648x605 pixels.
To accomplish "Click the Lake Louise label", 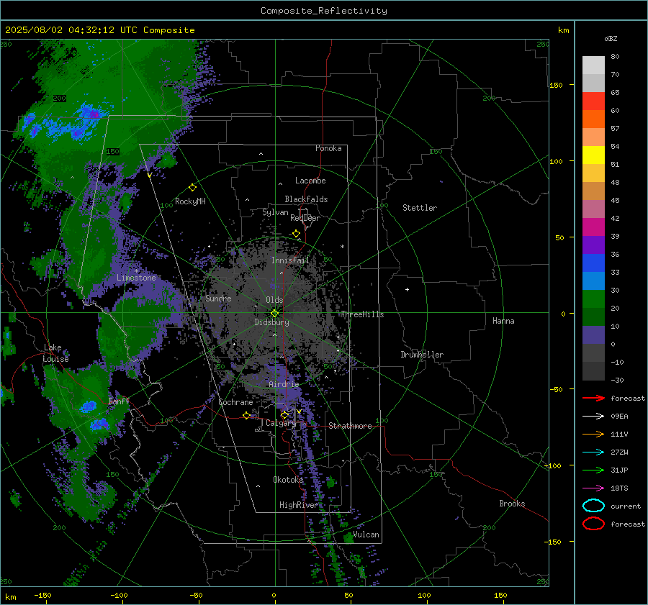I will (x=55, y=353).
